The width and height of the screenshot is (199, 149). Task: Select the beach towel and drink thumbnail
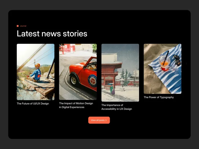pos(163,69)
